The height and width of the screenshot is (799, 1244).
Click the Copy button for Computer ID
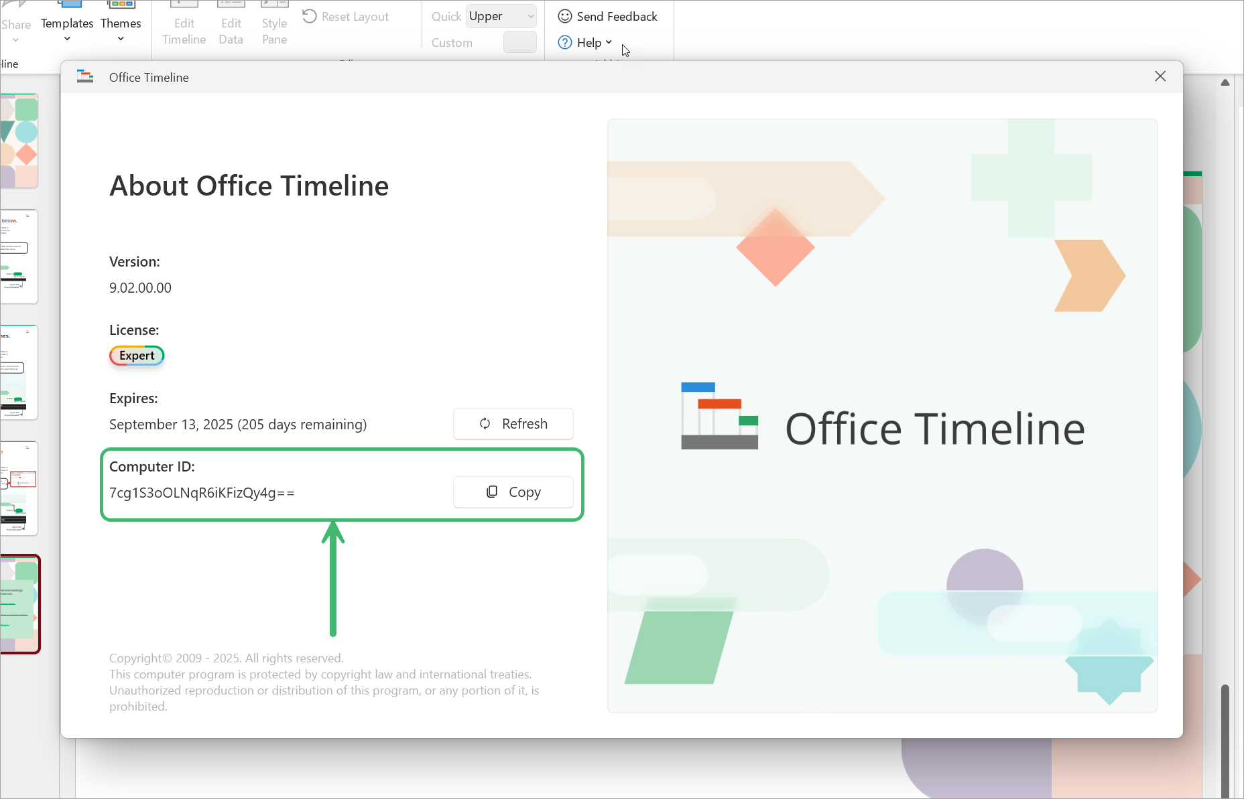(513, 492)
